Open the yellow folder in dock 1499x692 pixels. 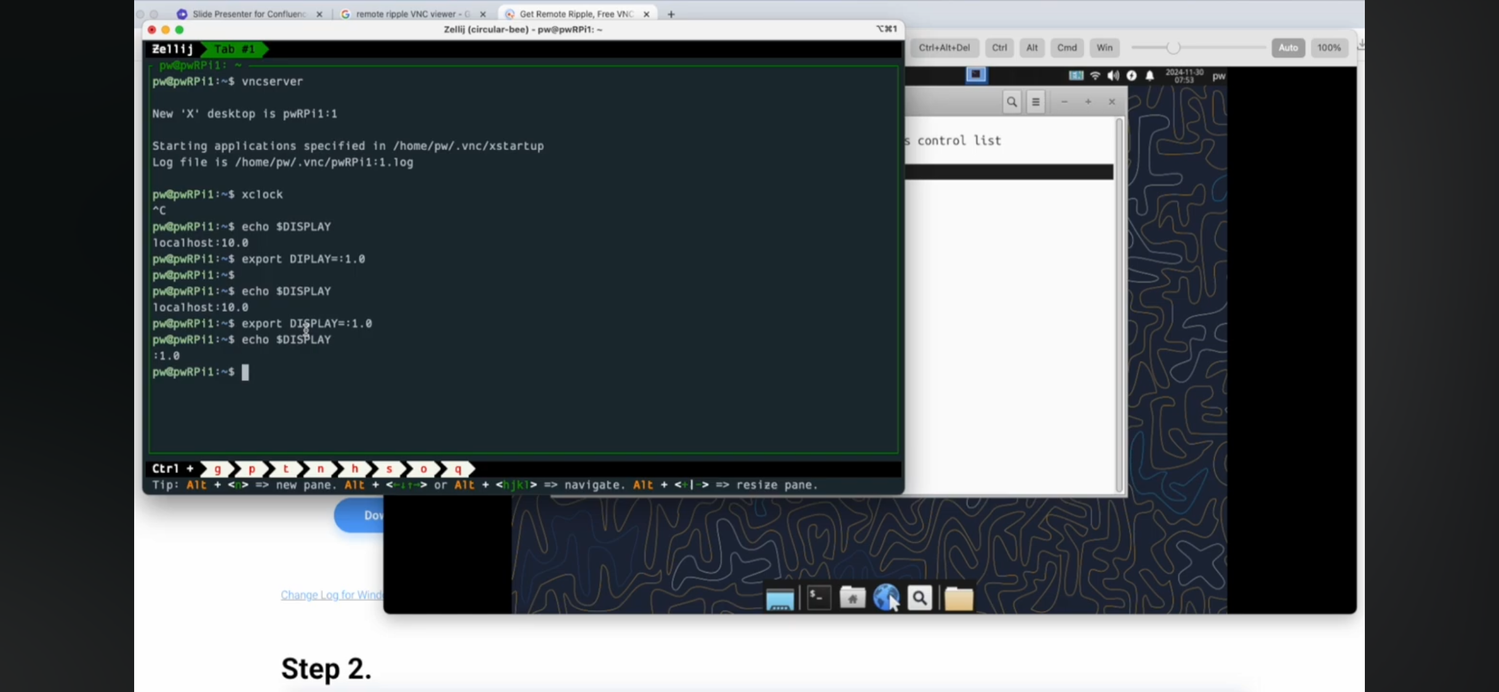tap(958, 599)
